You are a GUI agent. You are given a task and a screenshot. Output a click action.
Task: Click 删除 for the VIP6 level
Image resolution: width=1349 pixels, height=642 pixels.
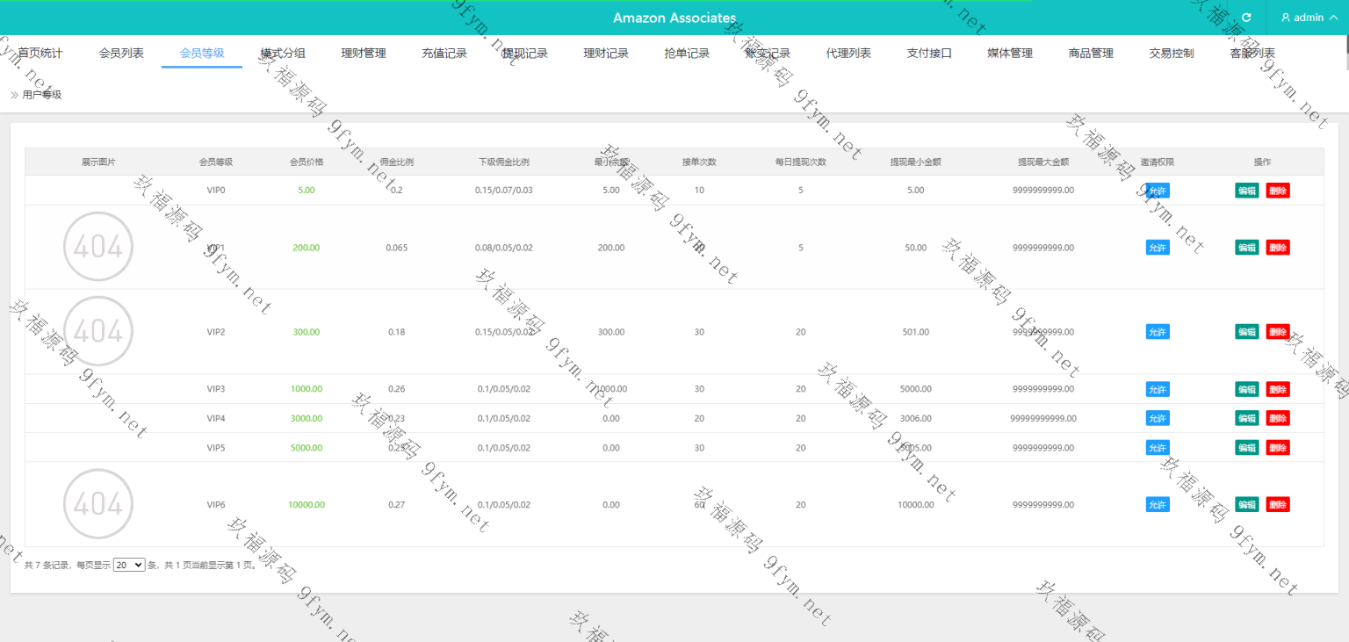(x=1278, y=505)
